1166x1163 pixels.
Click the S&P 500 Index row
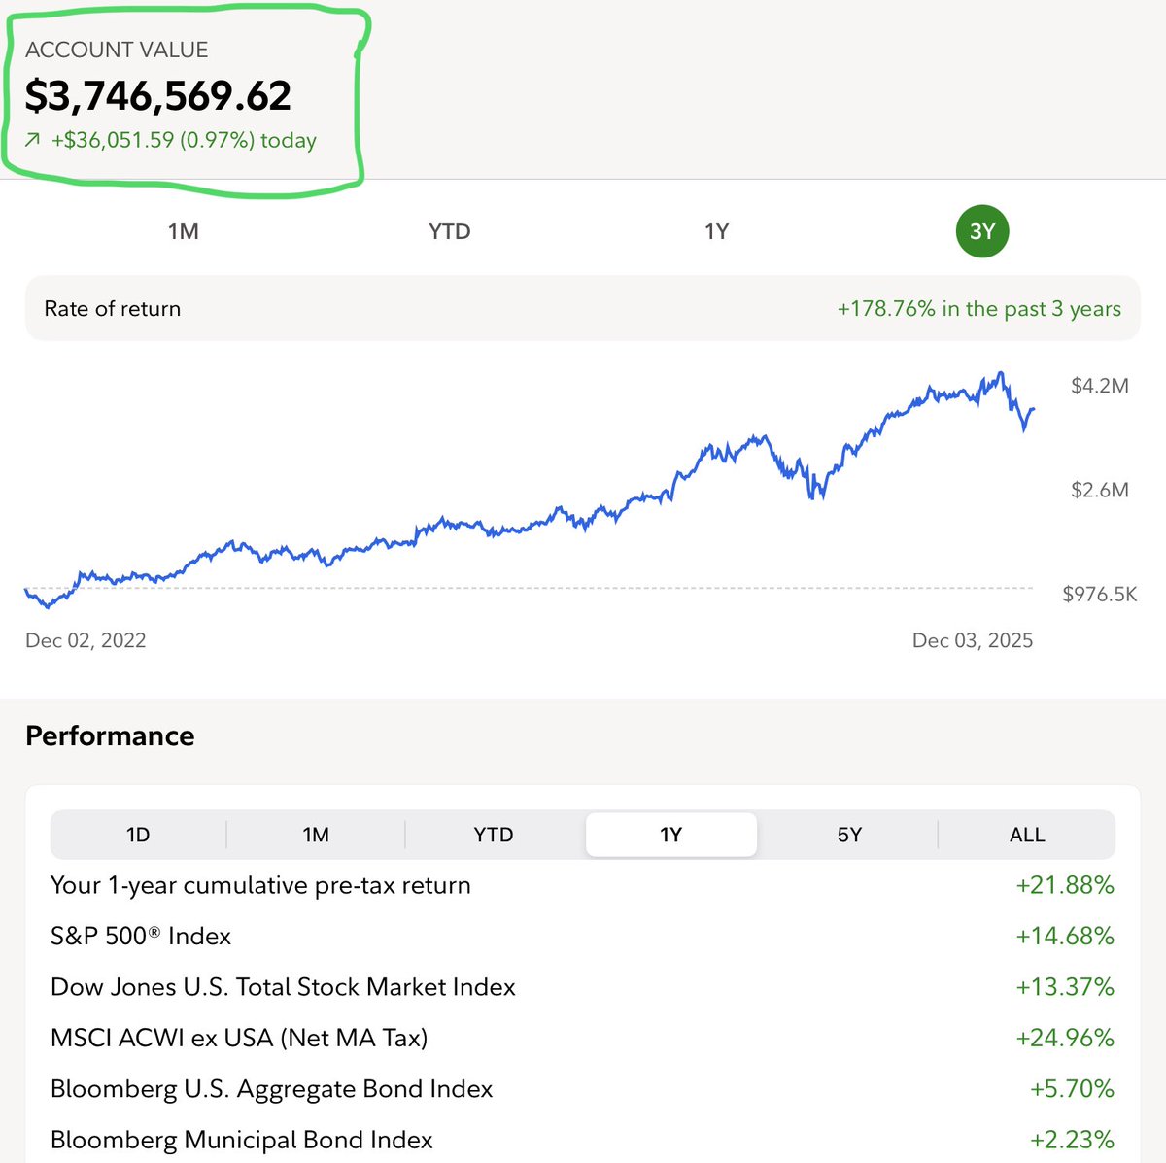[x=582, y=936]
